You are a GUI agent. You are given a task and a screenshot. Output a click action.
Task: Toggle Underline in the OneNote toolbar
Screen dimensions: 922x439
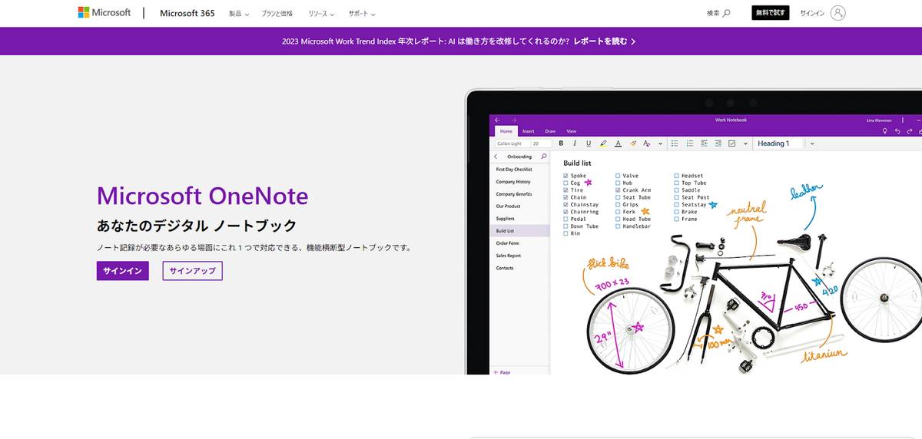pyautogui.click(x=589, y=144)
